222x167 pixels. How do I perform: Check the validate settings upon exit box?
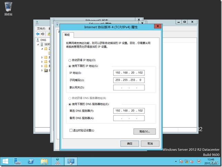[x=71, y=130]
